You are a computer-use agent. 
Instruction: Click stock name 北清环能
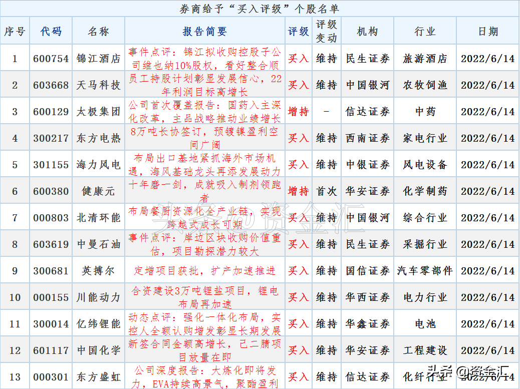click(98, 218)
